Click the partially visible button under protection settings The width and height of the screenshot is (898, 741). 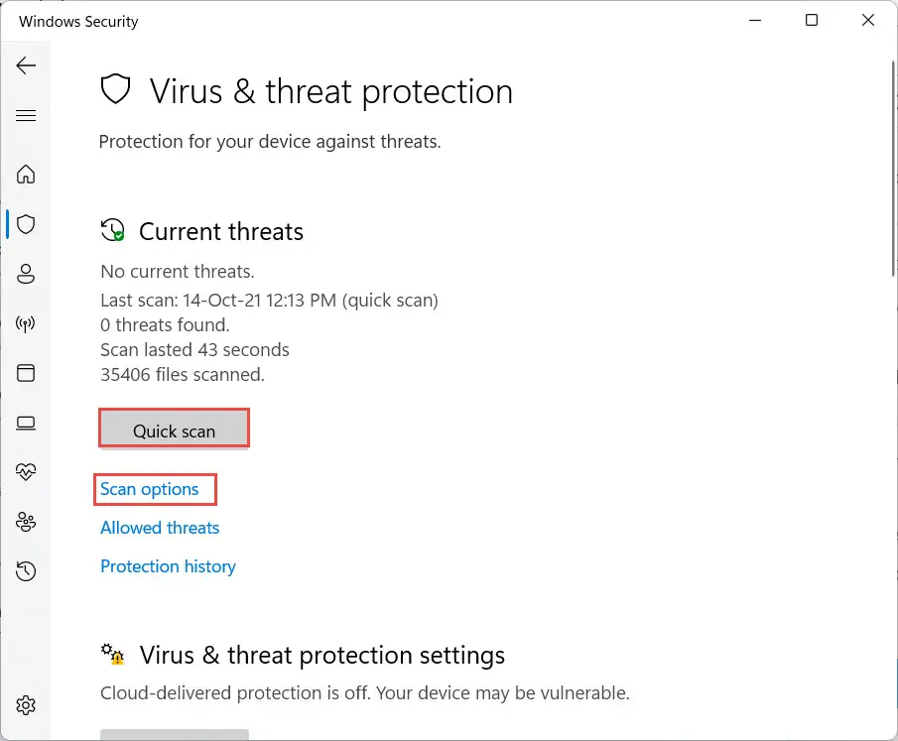(174, 734)
